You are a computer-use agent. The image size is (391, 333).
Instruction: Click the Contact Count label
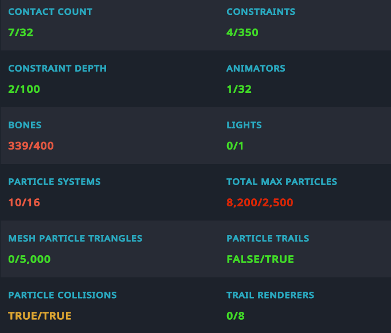pyautogui.click(x=50, y=11)
